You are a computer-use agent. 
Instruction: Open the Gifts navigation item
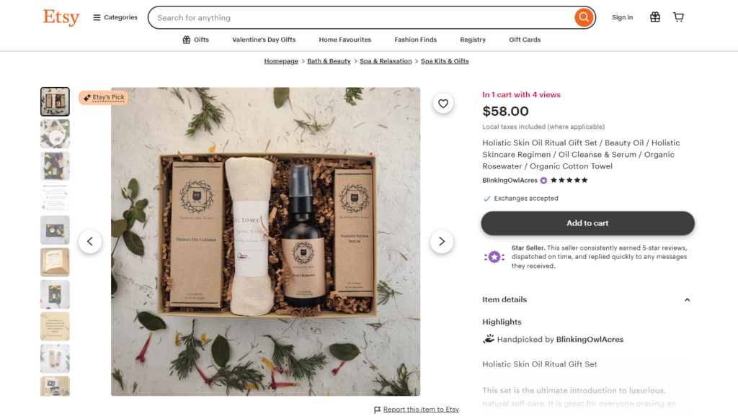[196, 40]
